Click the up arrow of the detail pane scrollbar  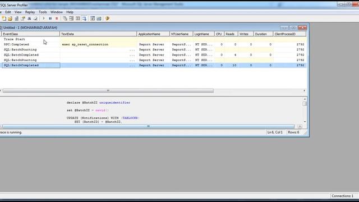[x=305, y=99]
